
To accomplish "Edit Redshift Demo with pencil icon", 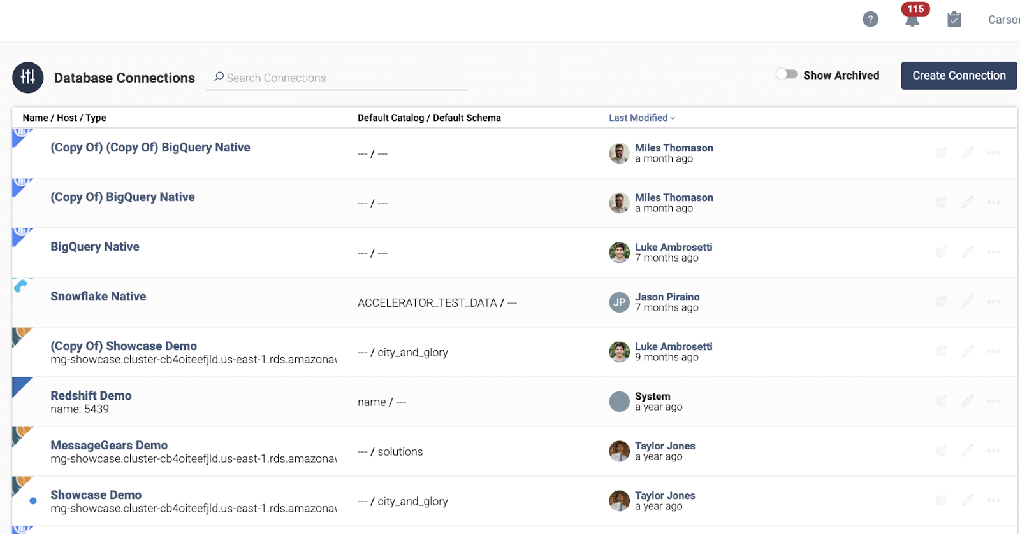I will [968, 401].
